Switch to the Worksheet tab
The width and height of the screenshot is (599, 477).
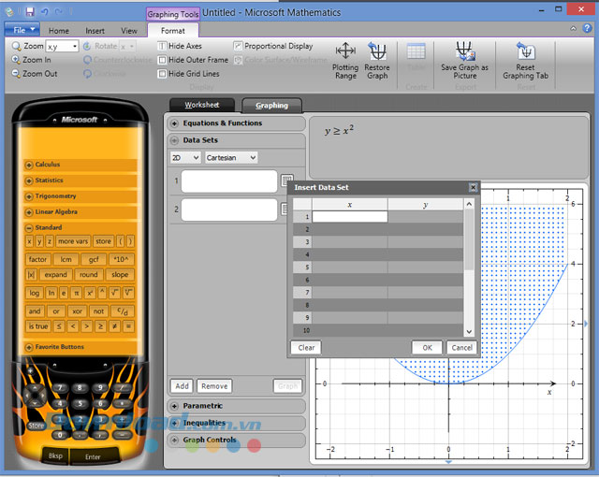point(201,105)
